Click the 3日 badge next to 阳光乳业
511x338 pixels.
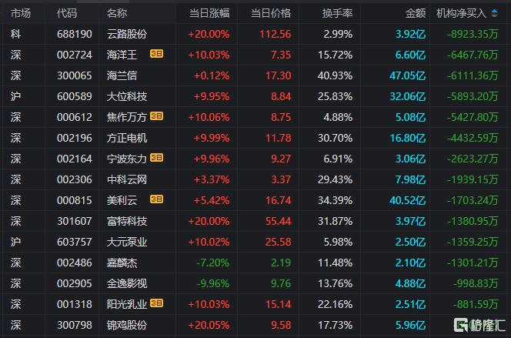coord(156,303)
